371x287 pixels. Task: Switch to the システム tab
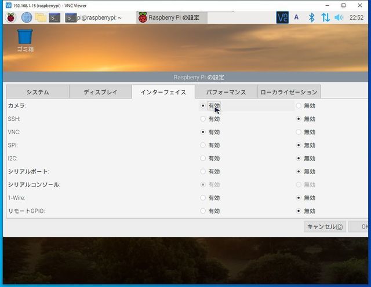[38, 91]
